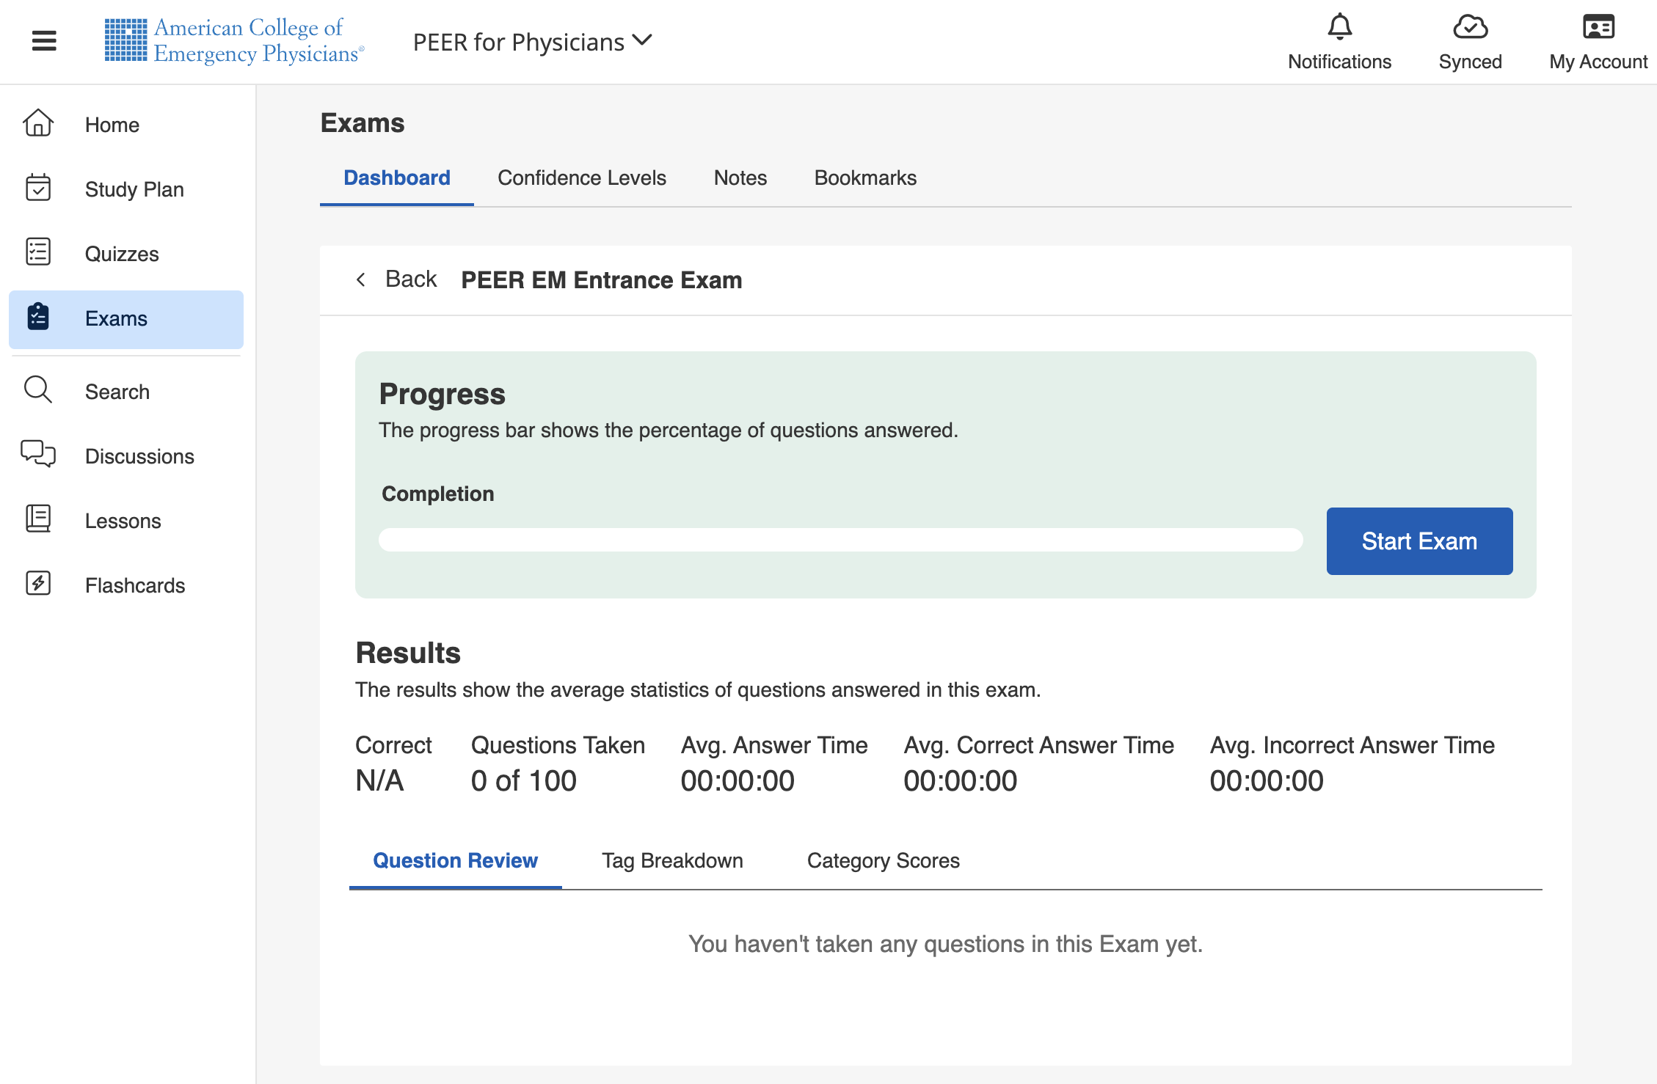The image size is (1657, 1084).
Task: Open the Confidence Levels tab
Action: click(x=582, y=178)
